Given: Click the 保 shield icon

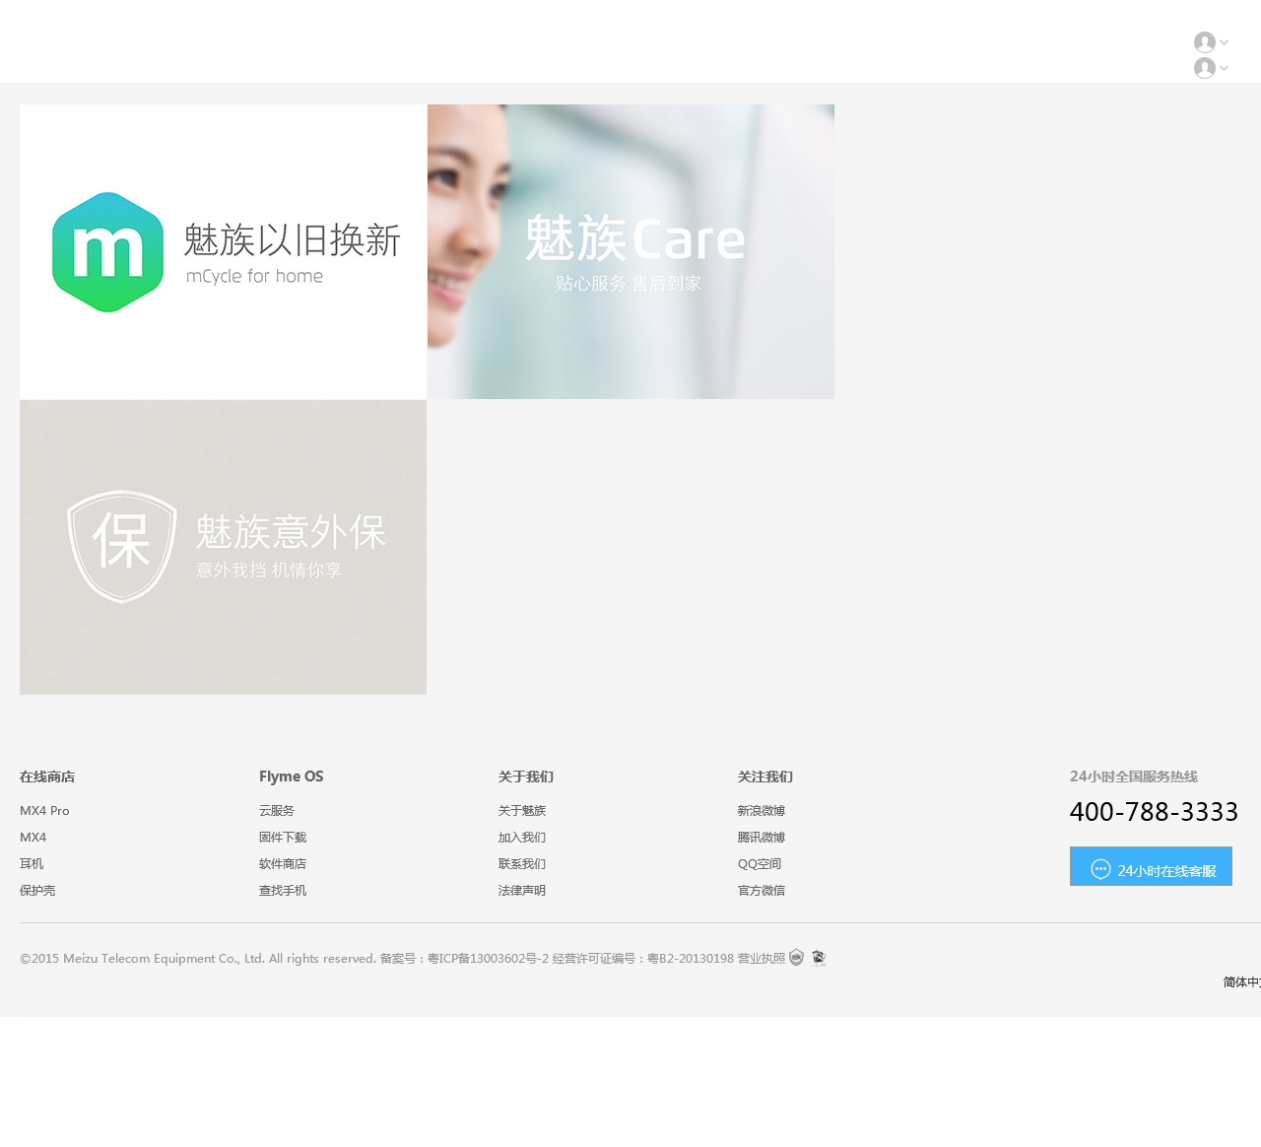Looking at the screenshot, I should click(x=122, y=546).
